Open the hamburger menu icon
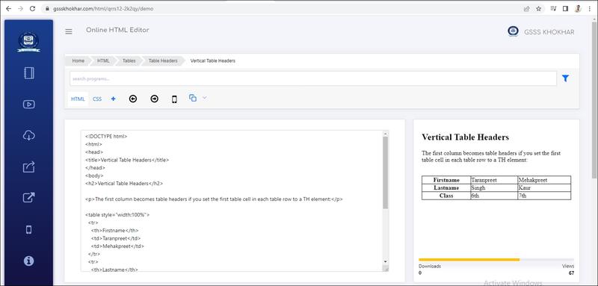598x286 pixels. pyautogui.click(x=69, y=31)
